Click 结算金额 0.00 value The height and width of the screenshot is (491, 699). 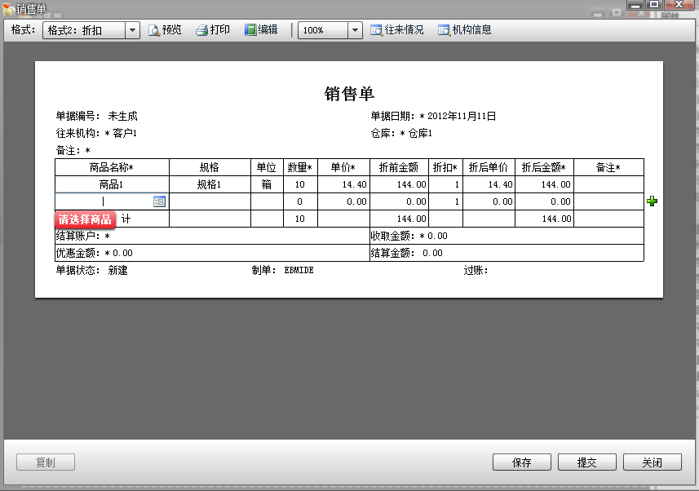[432, 254]
